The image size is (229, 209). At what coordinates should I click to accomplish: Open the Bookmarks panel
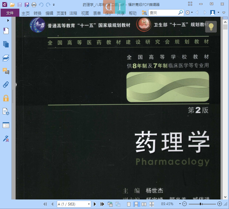(6, 31)
